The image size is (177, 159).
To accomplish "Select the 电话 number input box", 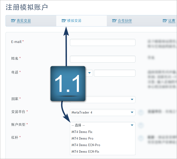I will pos(114,73).
